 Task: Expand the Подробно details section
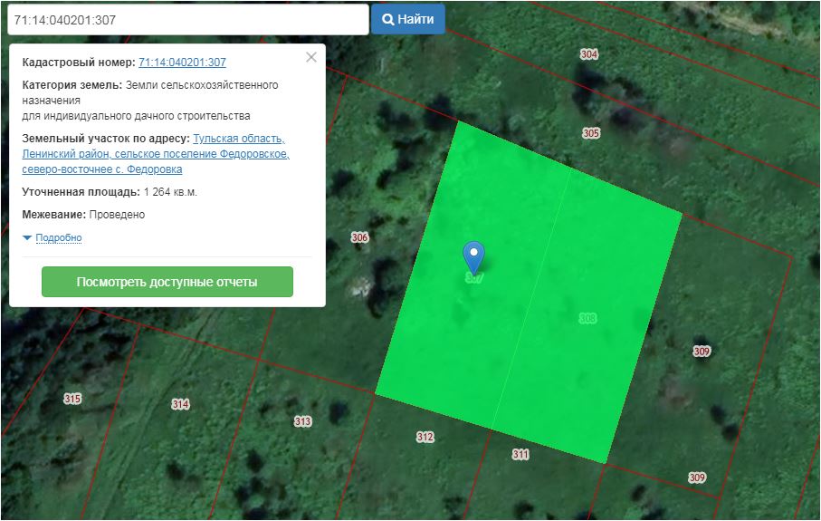point(58,238)
